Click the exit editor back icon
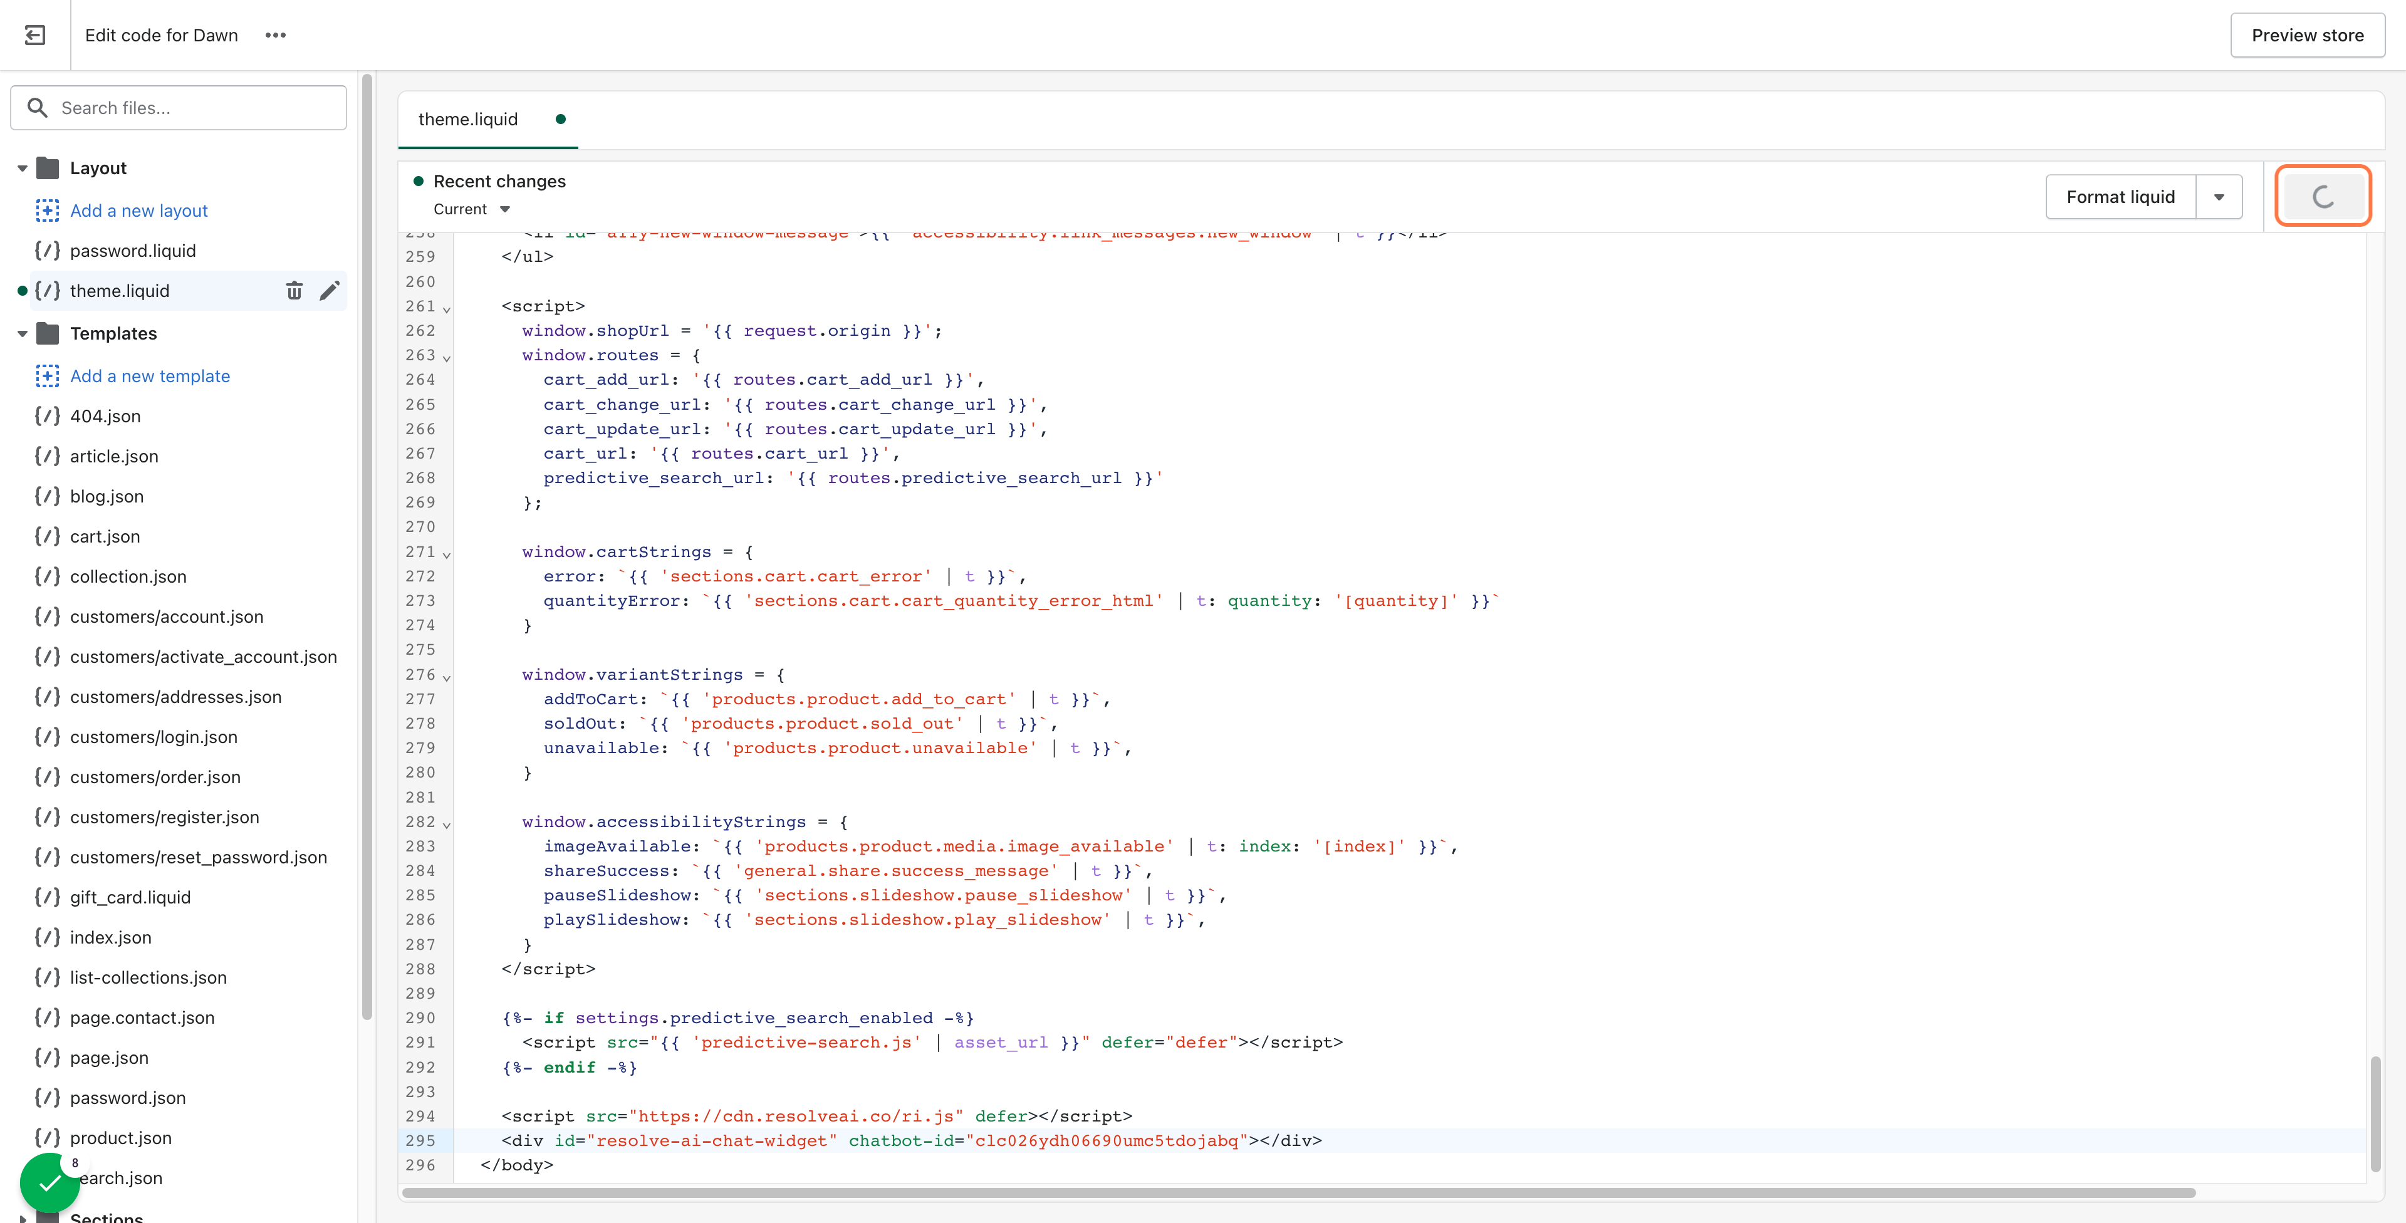 34,36
